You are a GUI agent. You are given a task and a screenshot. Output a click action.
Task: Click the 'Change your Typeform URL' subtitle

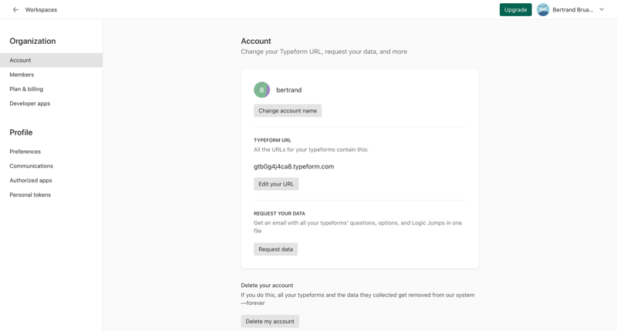[x=324, y=52]
